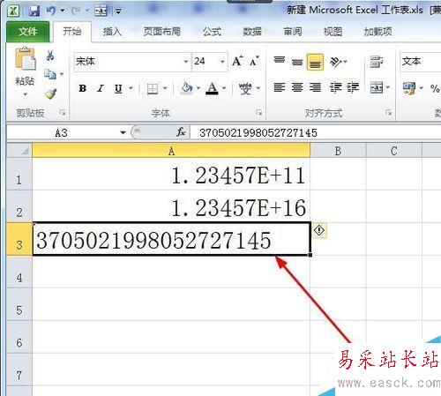Click the Redo arrow icon
Screen dimensions: 441x396
(x=76, y=11)
